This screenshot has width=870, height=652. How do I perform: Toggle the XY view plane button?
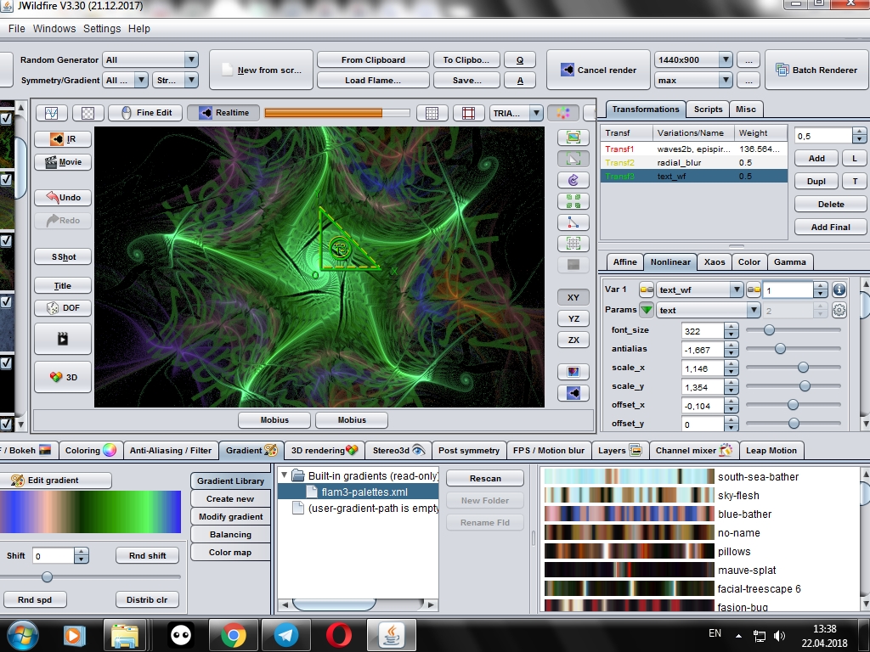[573, 298]
